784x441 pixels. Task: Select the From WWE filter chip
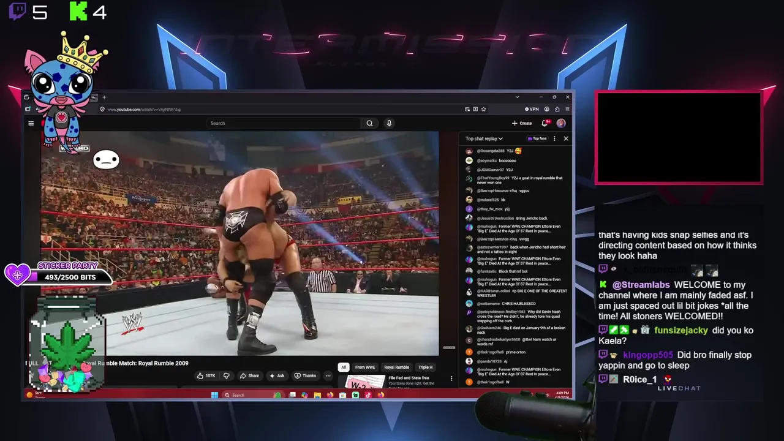click(365, 367)
